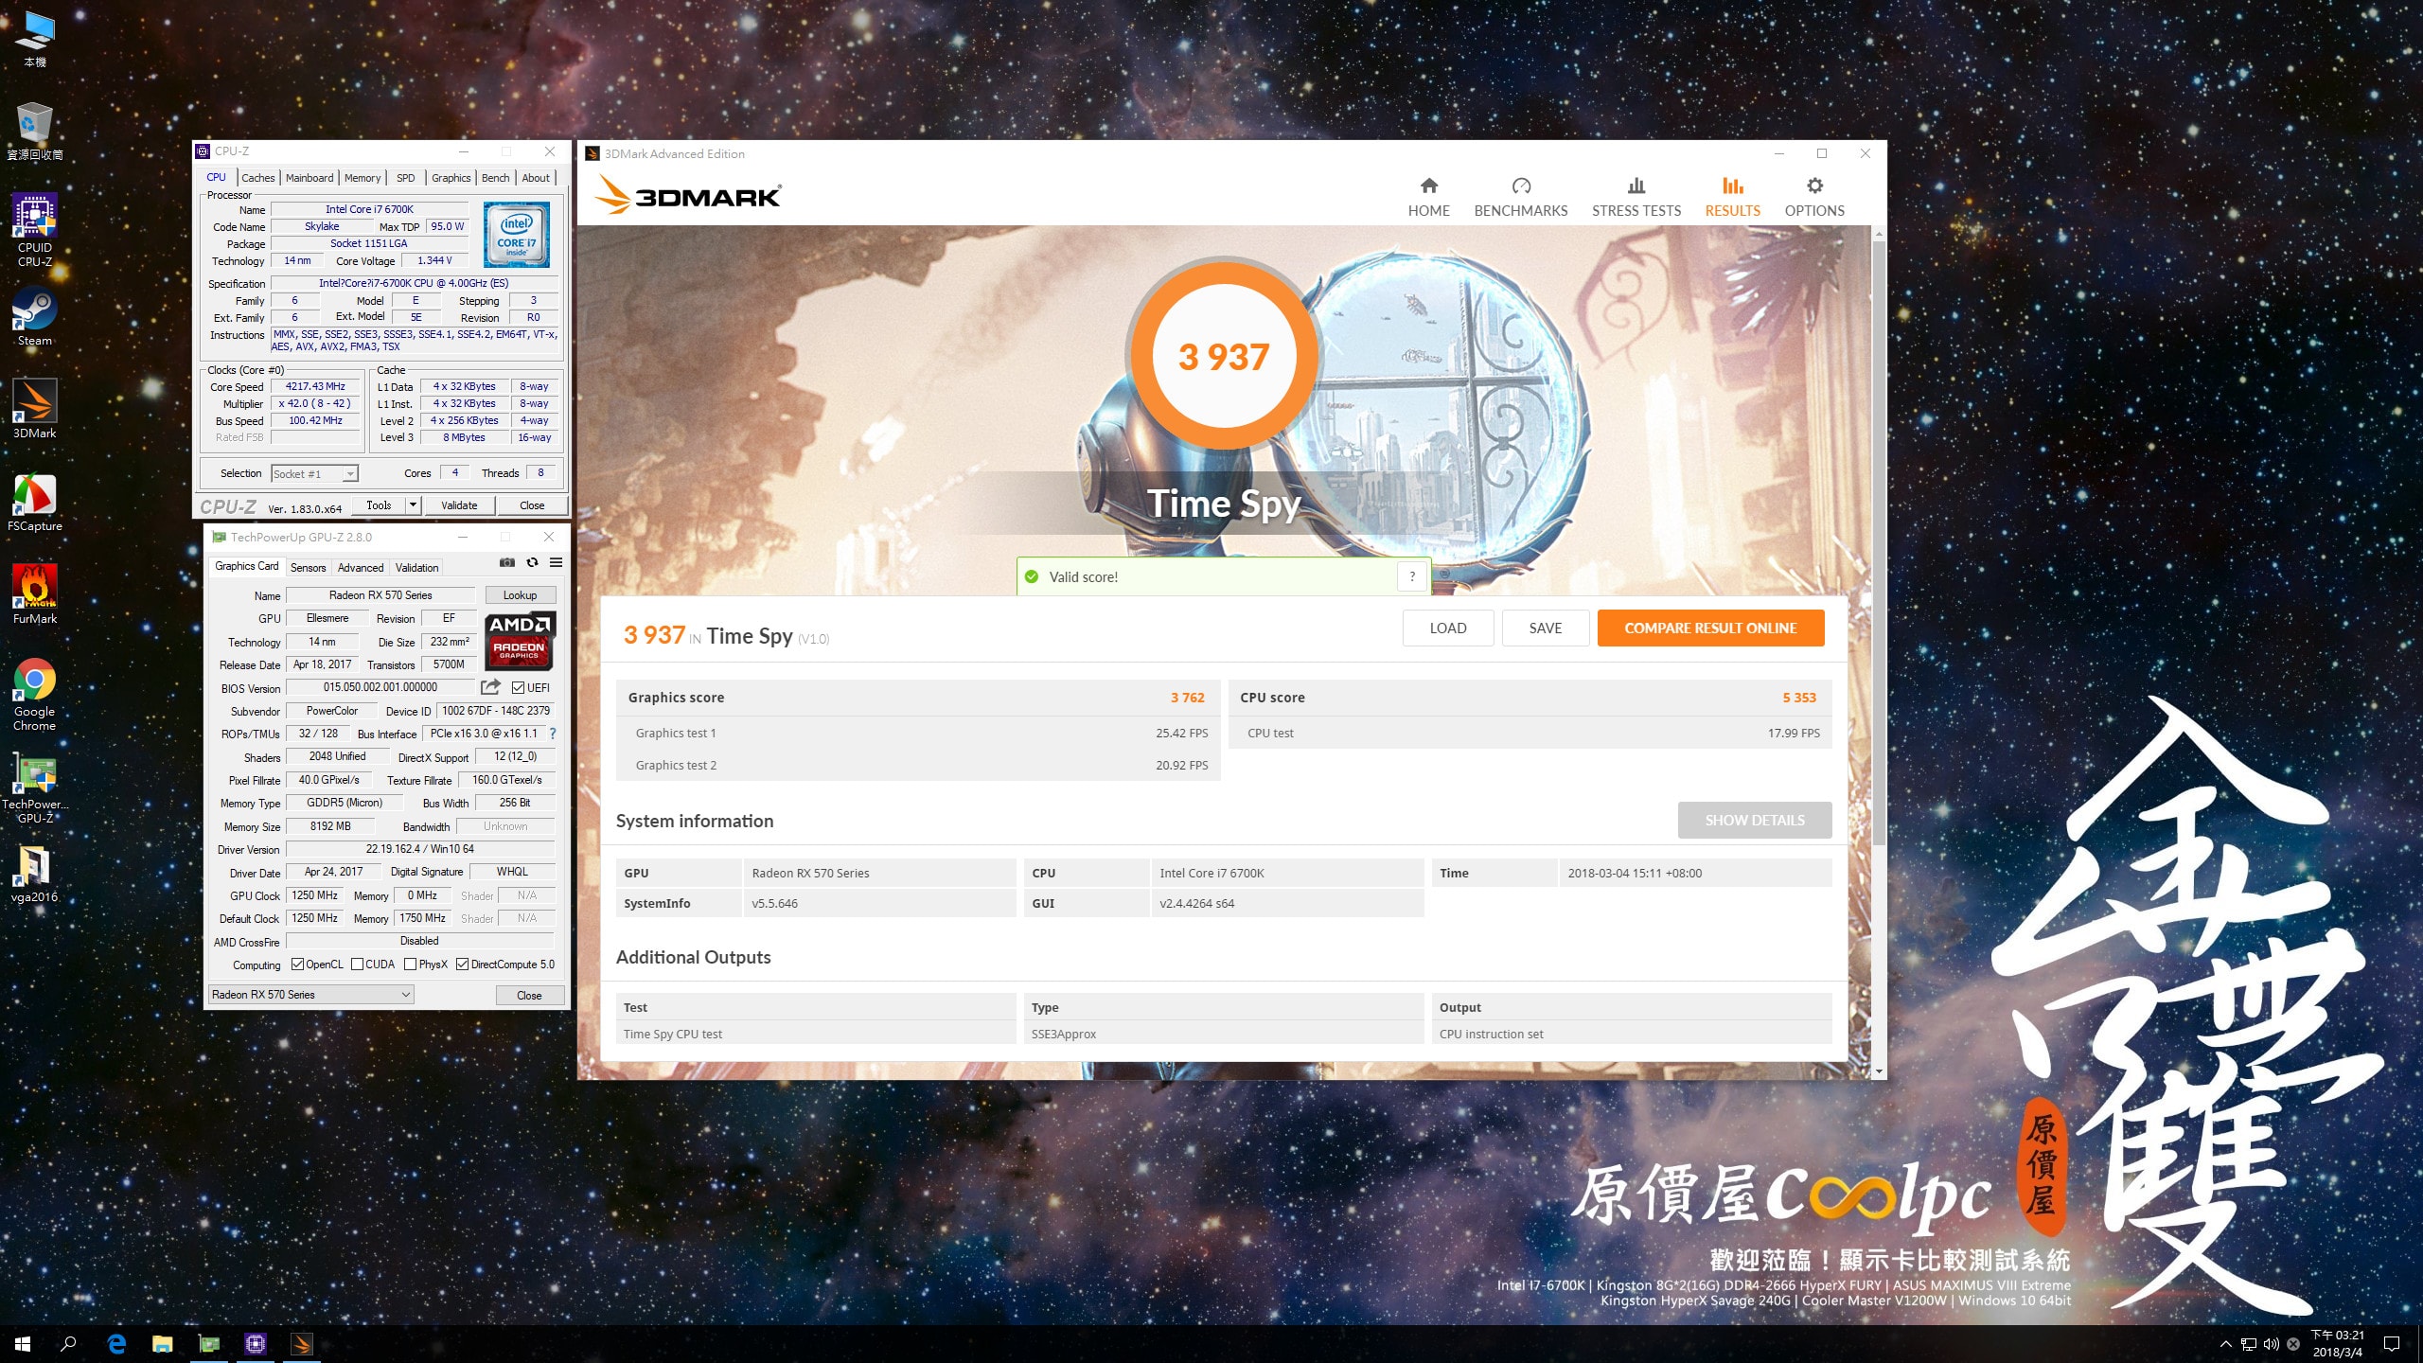Launch Google Chrome from the desktop

pos(34,695)
